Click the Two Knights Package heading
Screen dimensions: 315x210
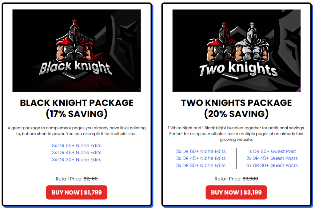[x=236, y=108]
